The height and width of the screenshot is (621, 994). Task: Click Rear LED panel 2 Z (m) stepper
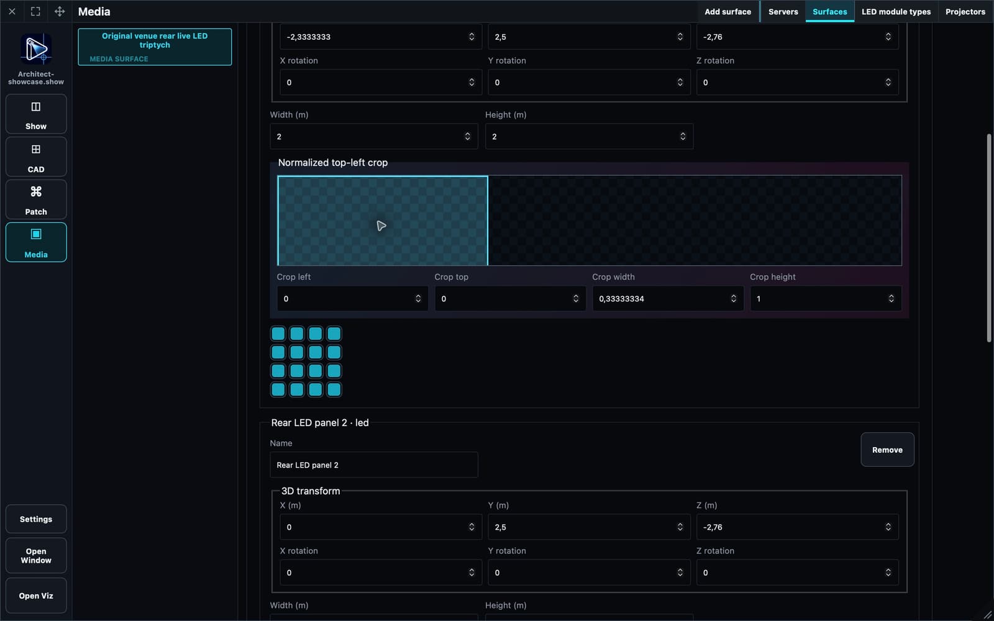point(888,527)
